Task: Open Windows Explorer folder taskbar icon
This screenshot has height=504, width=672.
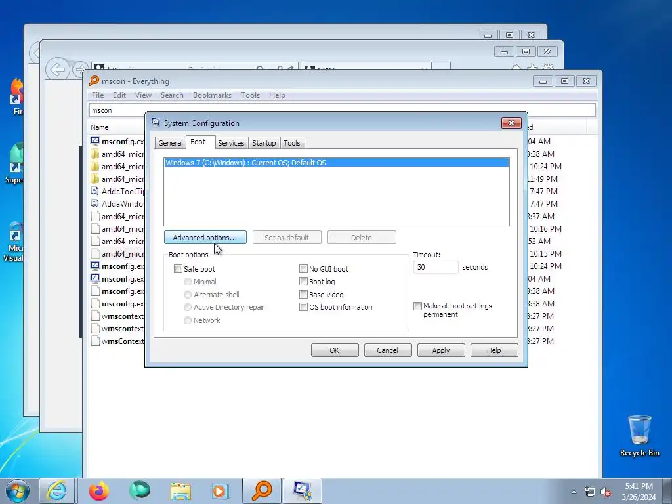Action: (180, 491)
